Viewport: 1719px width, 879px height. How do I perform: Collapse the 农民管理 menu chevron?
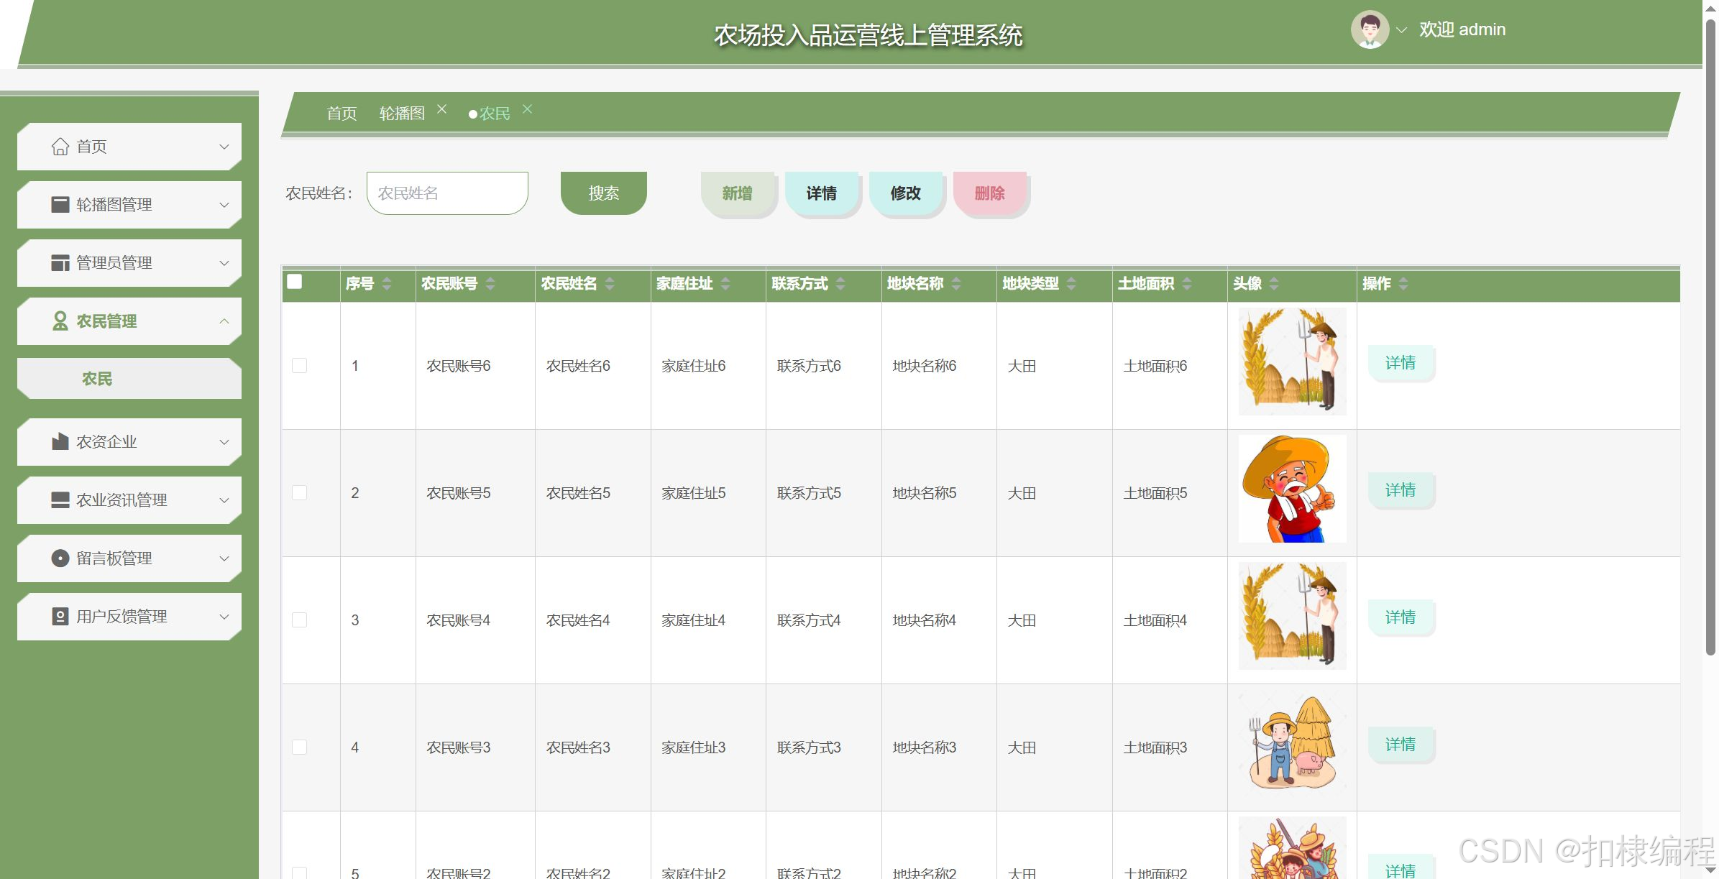tap(224, 321)
